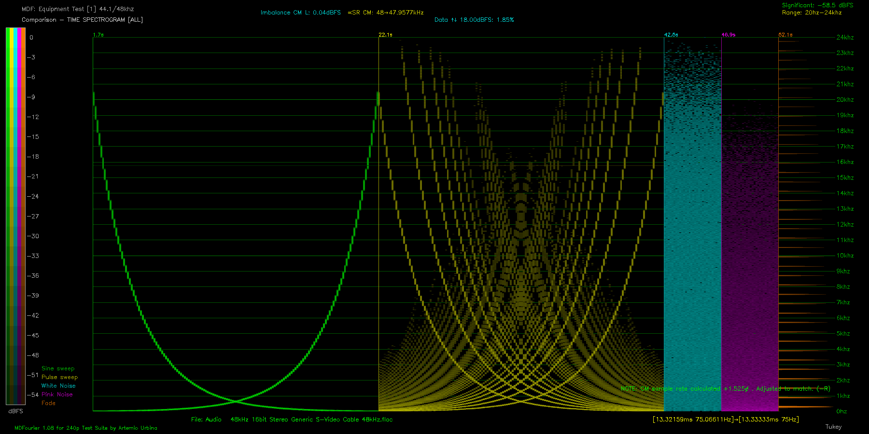Select the 22.1s pulse sweep start marker
869x434 pixels.
(x=385, y=35)
